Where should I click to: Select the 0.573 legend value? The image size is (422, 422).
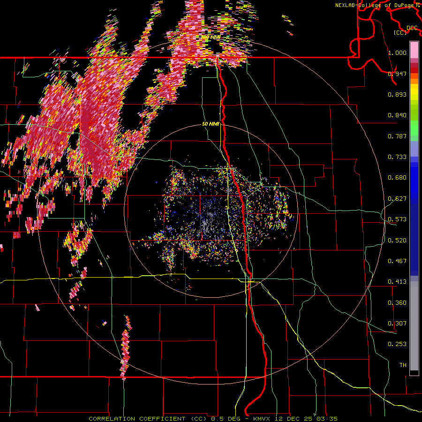pos(397,219)
